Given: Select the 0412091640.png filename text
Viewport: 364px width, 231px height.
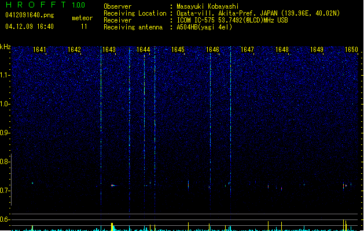Looking at the screenshot, I should (30, 15).
